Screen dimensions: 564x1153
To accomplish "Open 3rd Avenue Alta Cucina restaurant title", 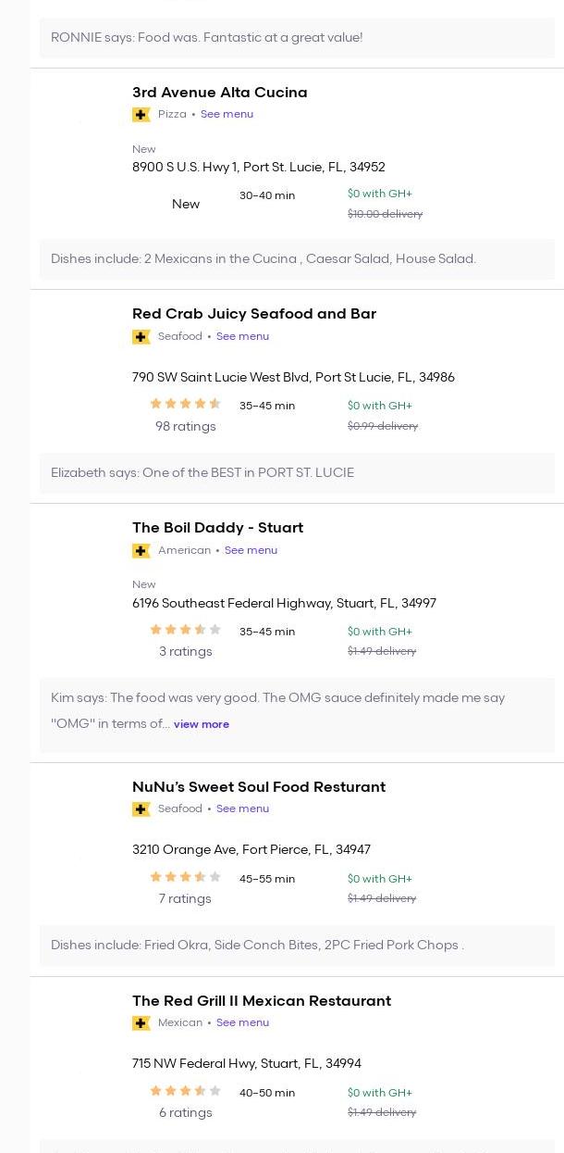I will tap(219, 93).
